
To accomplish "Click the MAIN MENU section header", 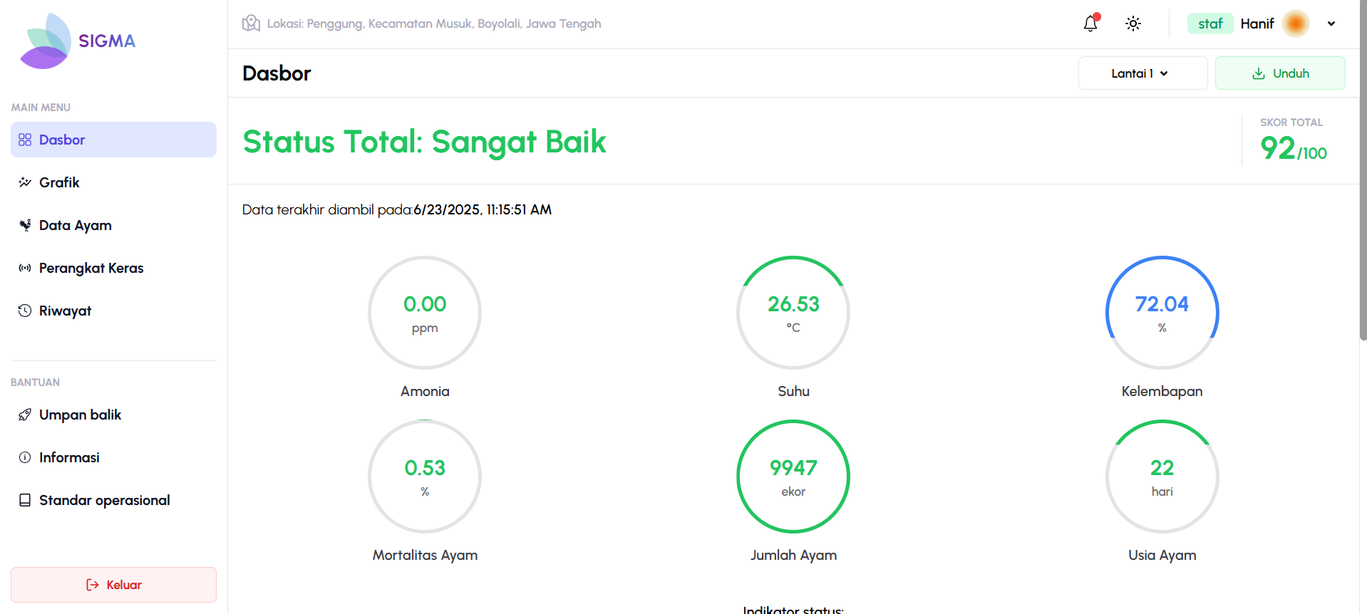I will [x=41, y=108].
